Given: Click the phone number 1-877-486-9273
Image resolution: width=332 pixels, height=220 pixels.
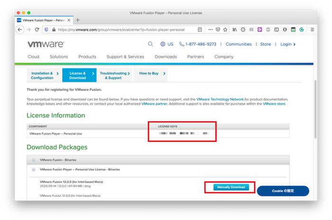Looking at the screenshot, I should [x=201, y=44].
